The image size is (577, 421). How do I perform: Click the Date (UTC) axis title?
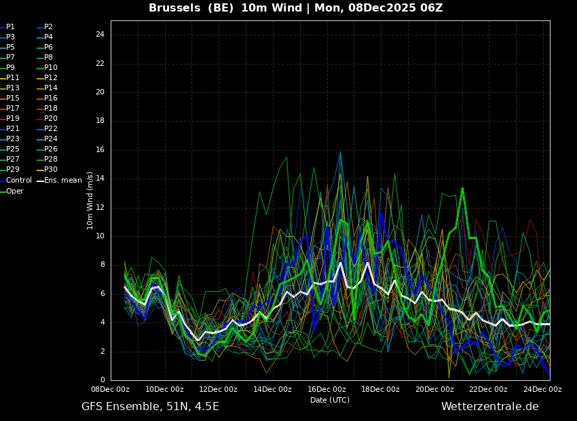pos(330,400)
